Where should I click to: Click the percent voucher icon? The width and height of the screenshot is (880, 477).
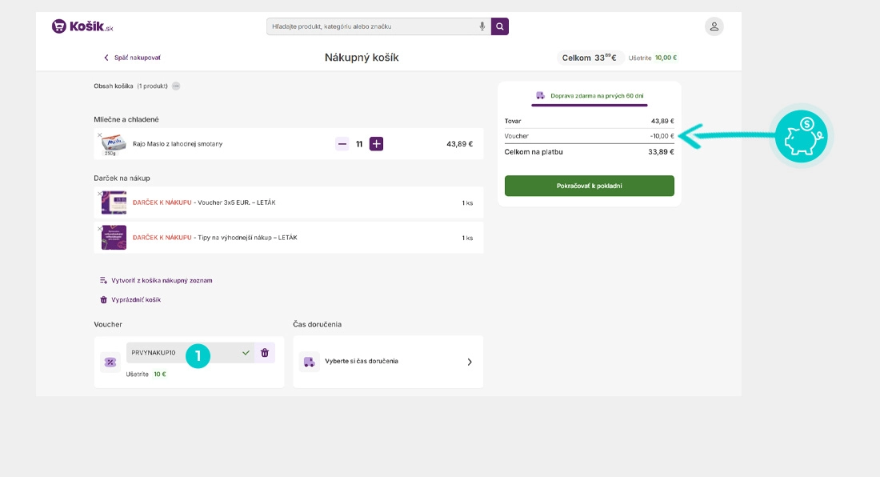(110, 363)
